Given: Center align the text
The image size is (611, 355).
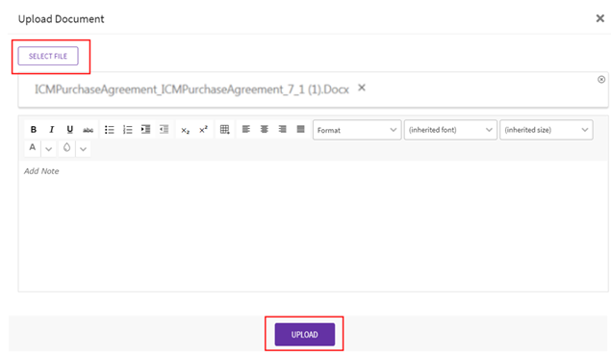Looking at the screenshot, I should pos(265,129).
